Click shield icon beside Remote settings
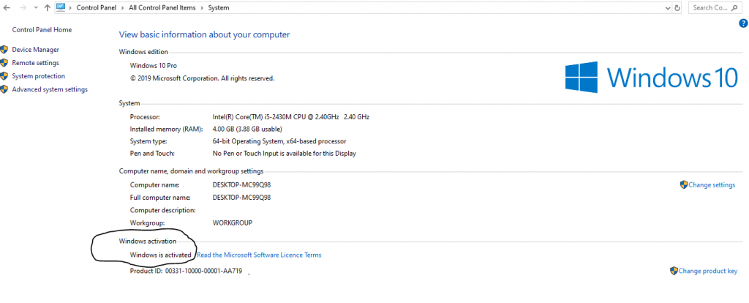Image resolution: width=749 pixels, height=303 pixels. coord(4,63)
